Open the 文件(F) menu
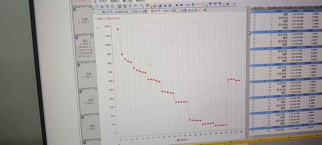The width and height of the screenshot is (322, 145). 102,1
